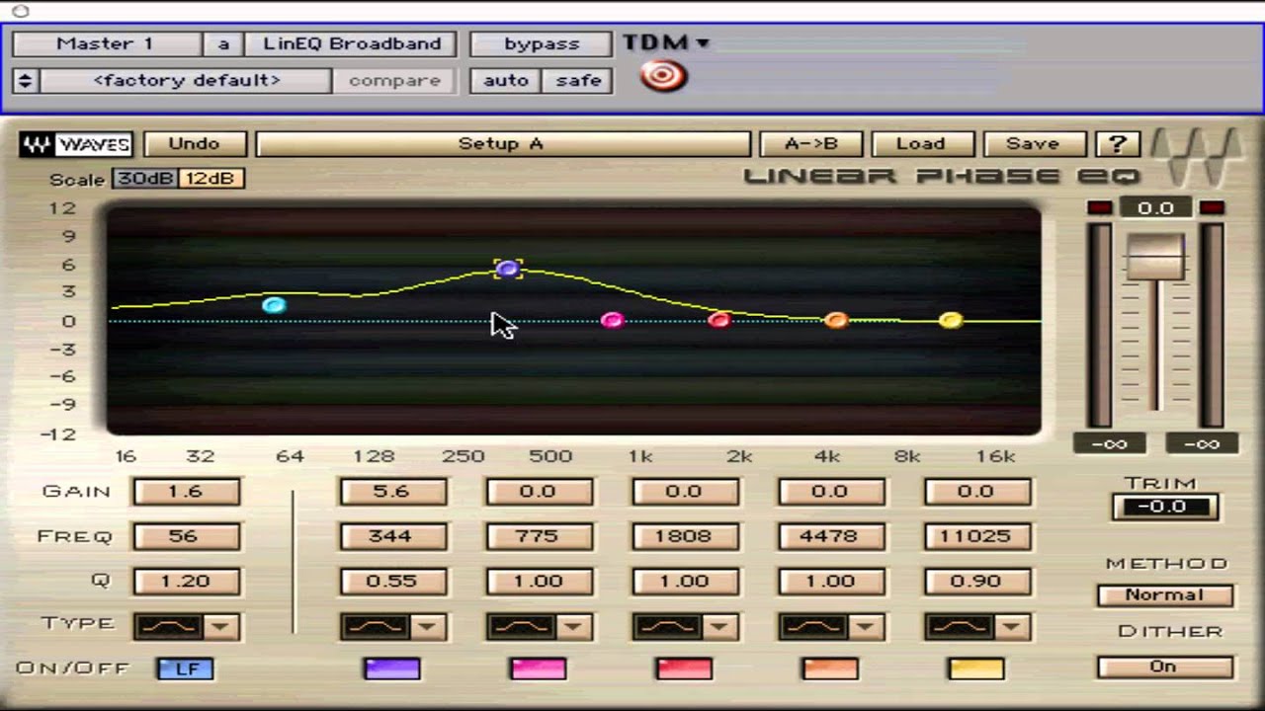Click the filter shape icon of the 775 Hz band
1265x711 pixels.
521,626
